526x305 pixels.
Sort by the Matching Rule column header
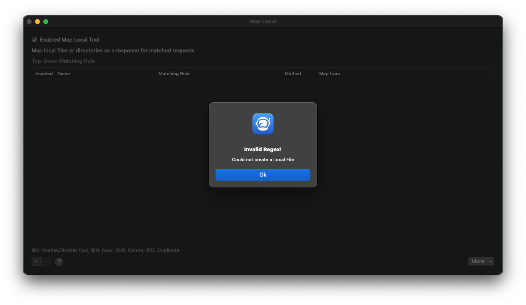[220, 74]
